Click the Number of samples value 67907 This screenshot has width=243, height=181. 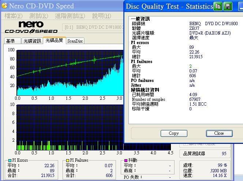195,99
